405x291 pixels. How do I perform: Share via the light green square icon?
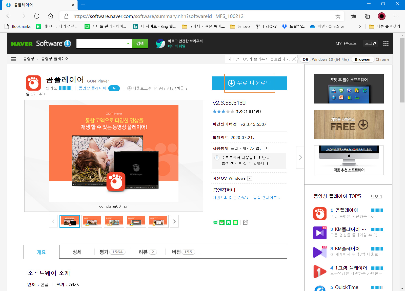(235, 222)
